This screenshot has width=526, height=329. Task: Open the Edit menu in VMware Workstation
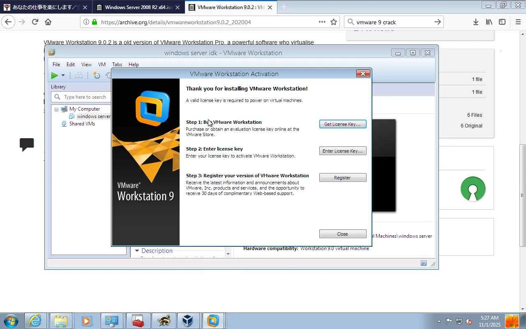(x=71, y=65)
